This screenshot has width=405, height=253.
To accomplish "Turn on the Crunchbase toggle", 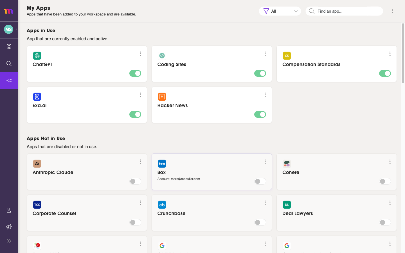I will click(x=260, y=222).
